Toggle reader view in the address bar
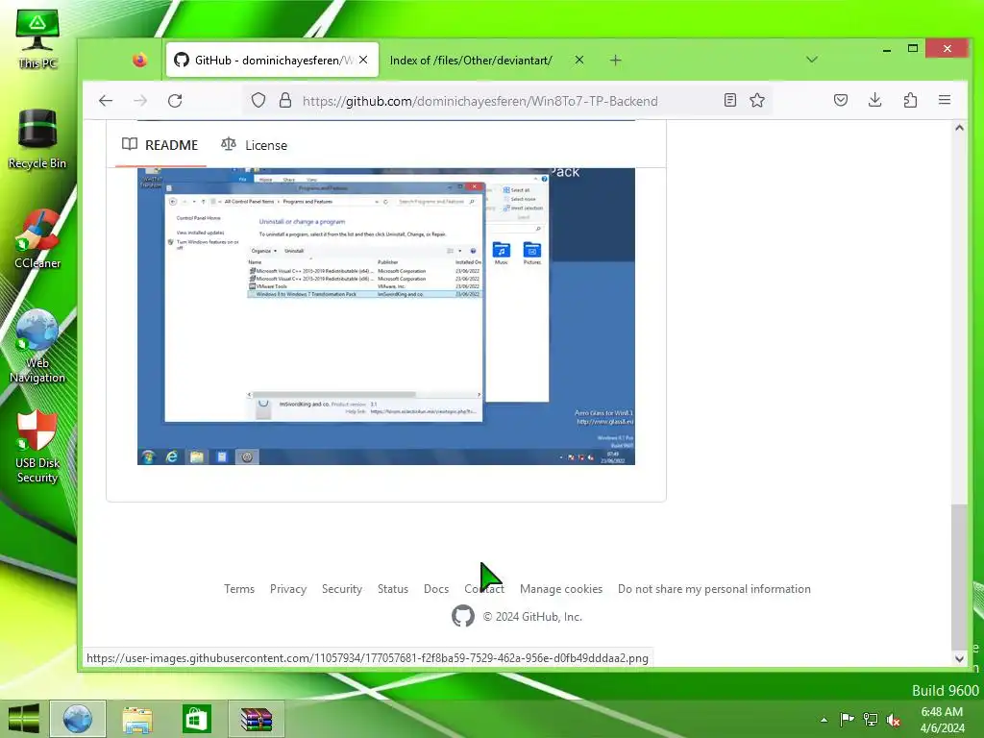This screenshot has height=738, width=984. click(x=730, y=100)
